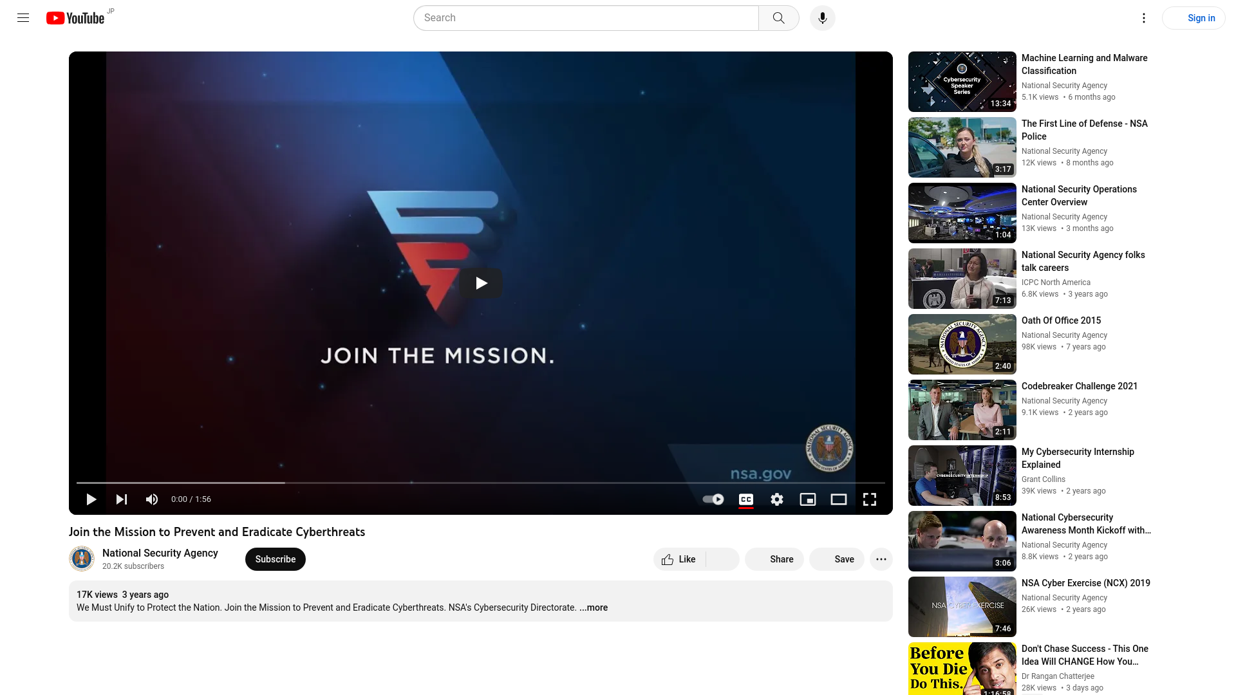
Task: Toggle miniplayer view icon
Action: tap(808, 499)
